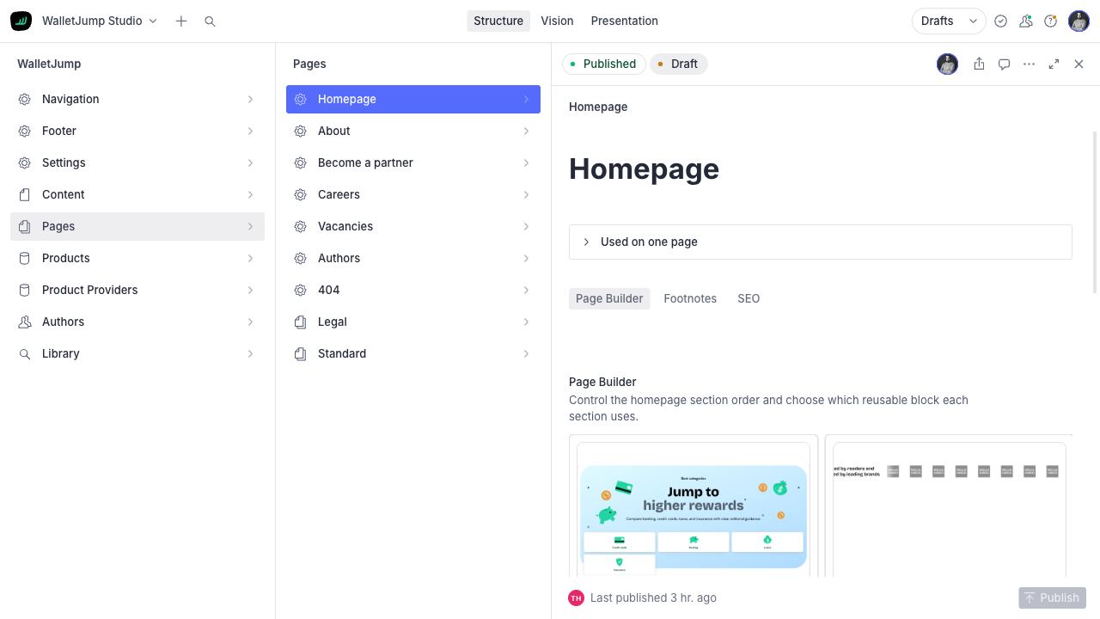Click the 404 page gear icon
This screenshot has height=619, width=1100.
pos(300,290)
